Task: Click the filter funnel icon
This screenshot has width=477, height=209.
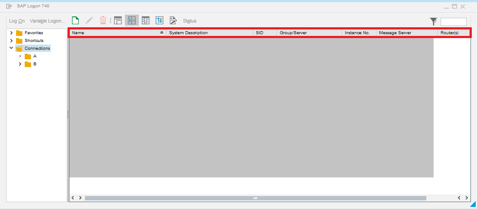Action: [x=434, y=21]
